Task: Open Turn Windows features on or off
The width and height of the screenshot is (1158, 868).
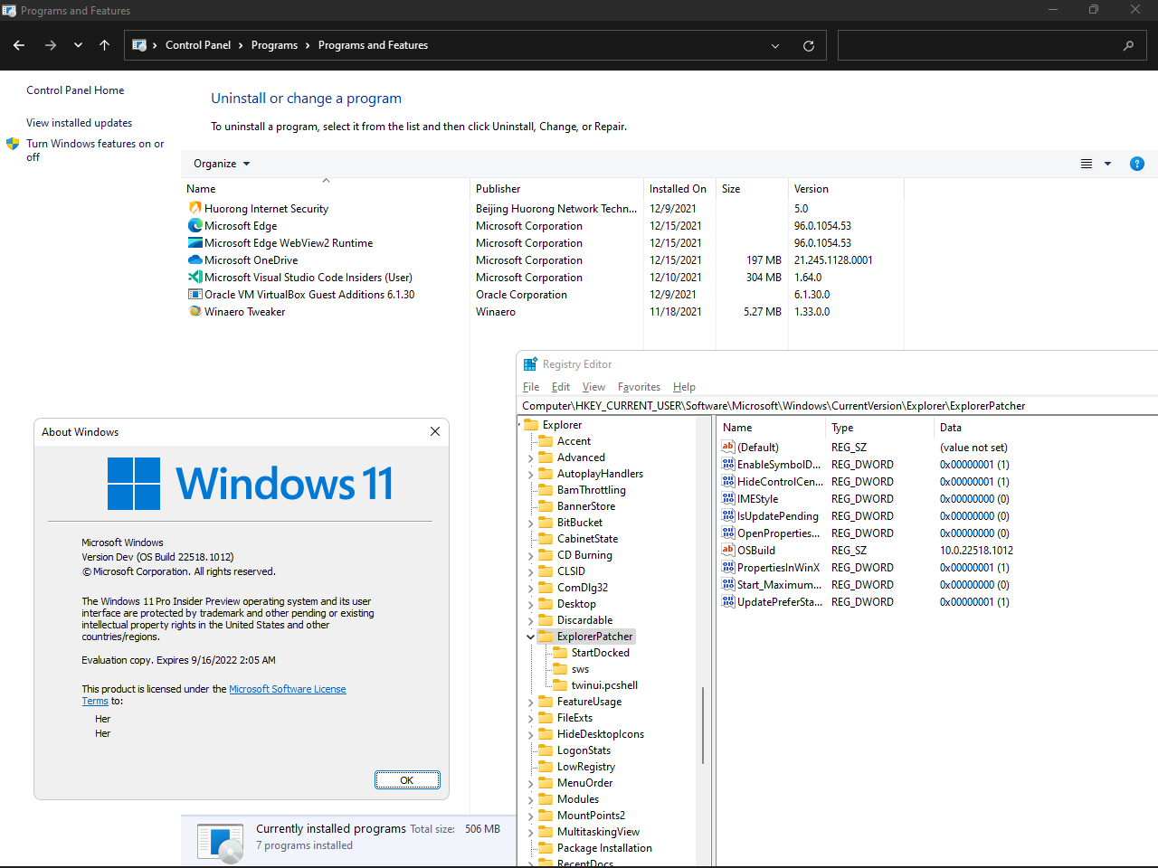Action: pos(95,150)
